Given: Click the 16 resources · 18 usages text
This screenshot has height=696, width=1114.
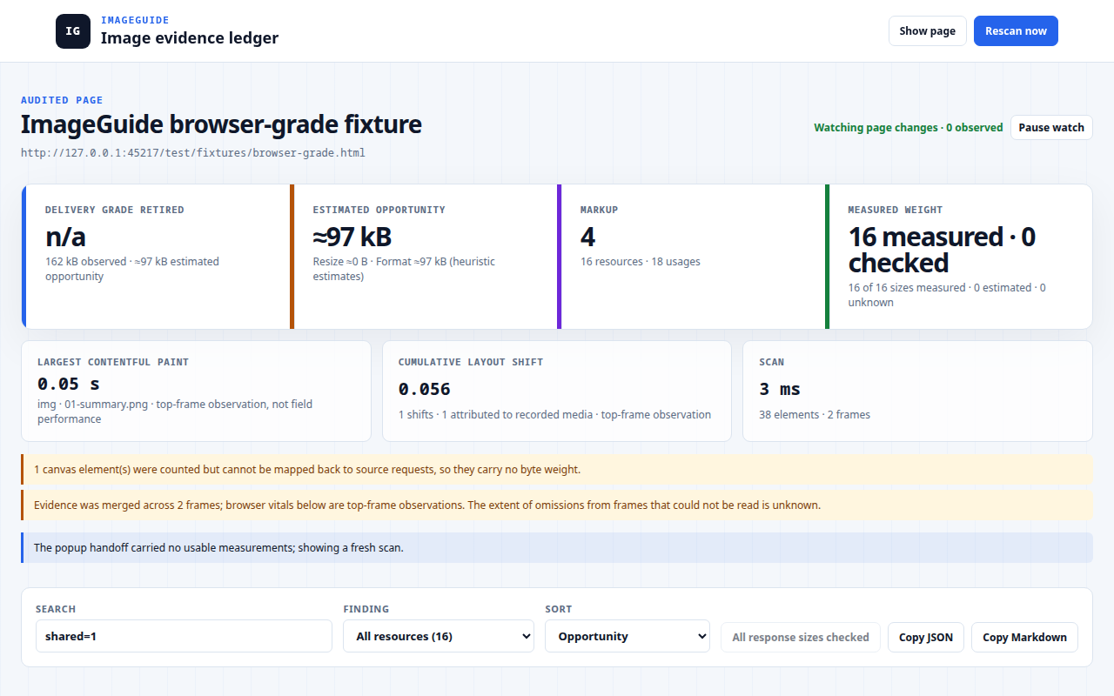Looking at the screenshot, I should (641, 261).
